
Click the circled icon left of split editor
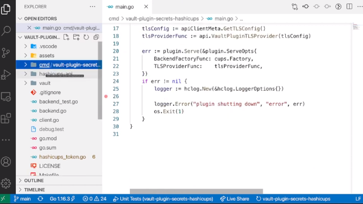[x=338, y=6]
